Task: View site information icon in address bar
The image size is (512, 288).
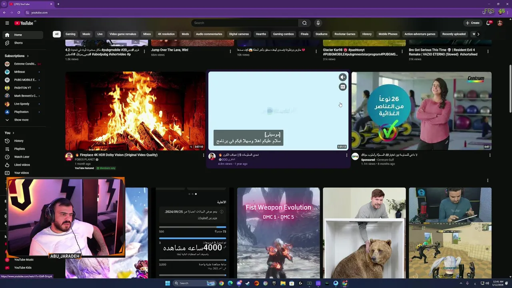Action: click(x=27, y=12)
